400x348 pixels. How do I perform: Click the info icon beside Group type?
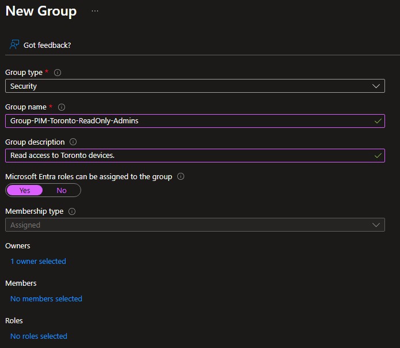(x=58, y=73)
